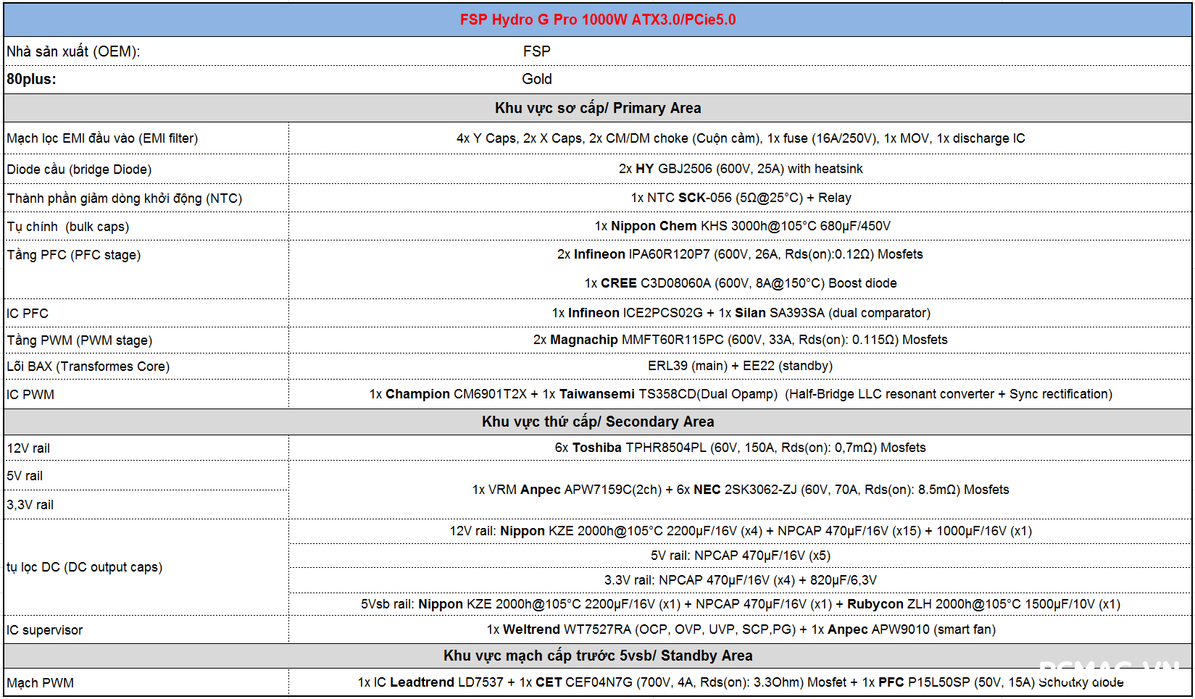Click the Weltrend WT7527RA supervisor cell

(741, 629)
